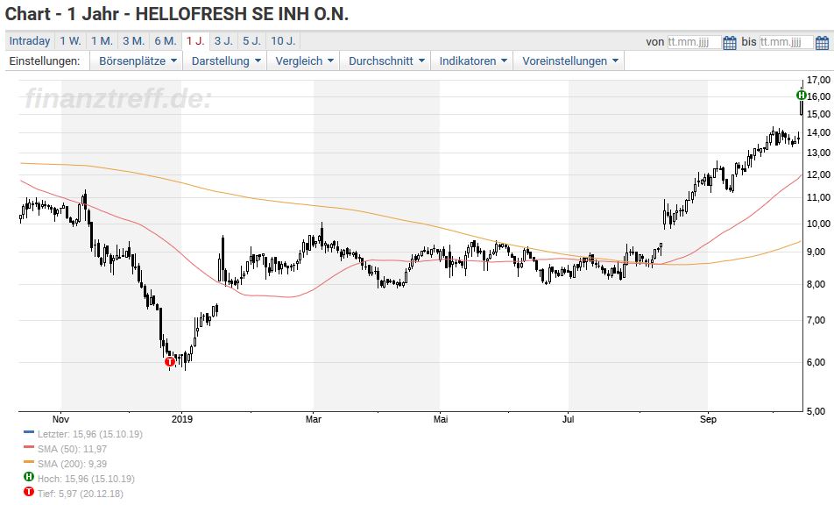Screen dimensions: 834x505
Task: Open the Vergleich dropdown
Action: (304, 60)
